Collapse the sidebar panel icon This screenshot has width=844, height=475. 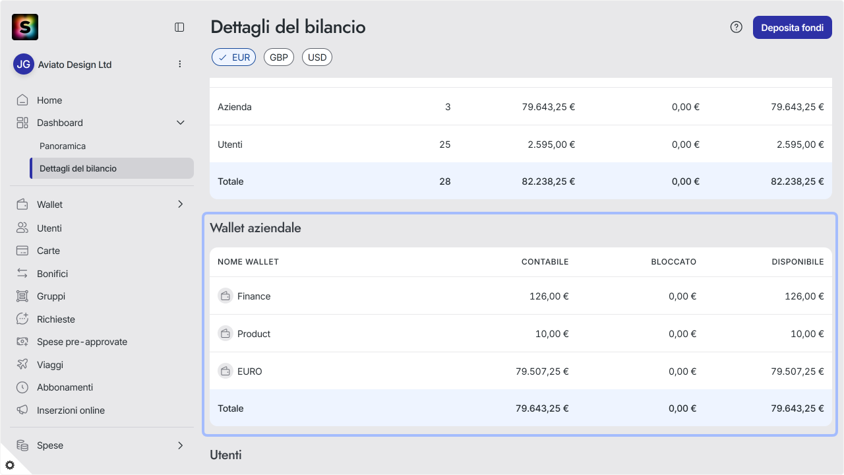point(179,27)
